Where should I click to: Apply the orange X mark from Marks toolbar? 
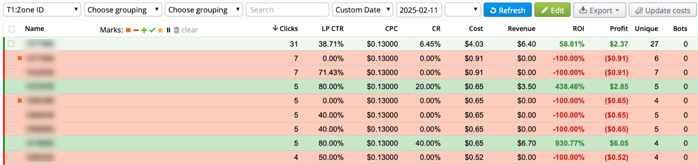[128, 30]
